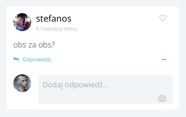Reply to stefanos using Odpowiedz

37,59
